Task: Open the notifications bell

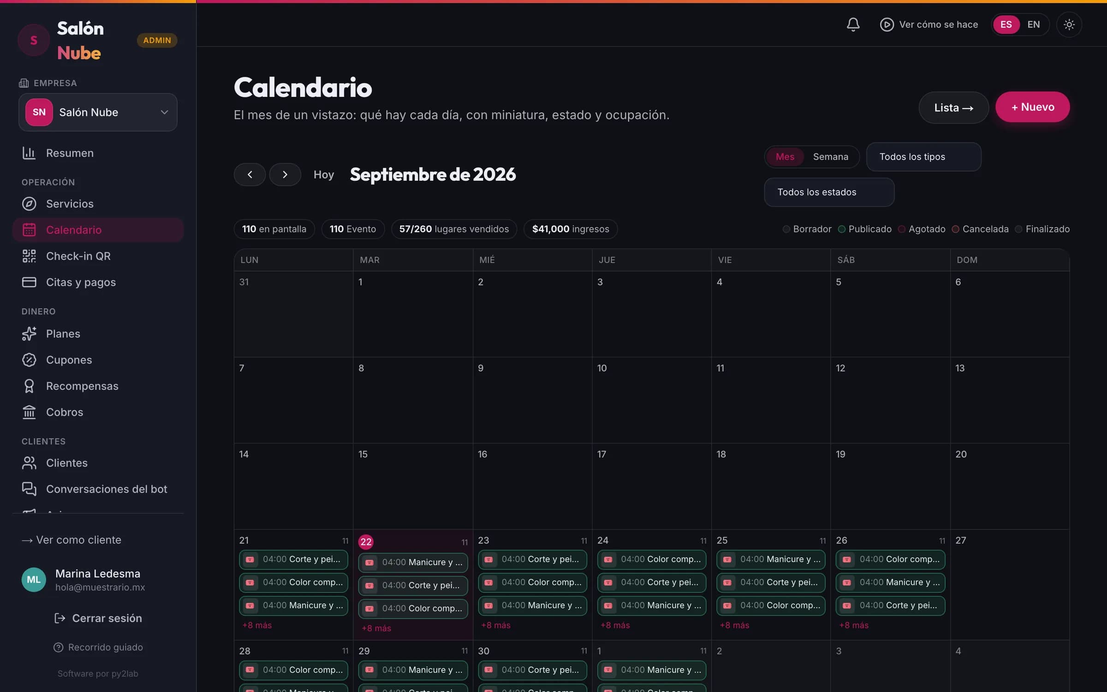Action: [x=853, y=24]
